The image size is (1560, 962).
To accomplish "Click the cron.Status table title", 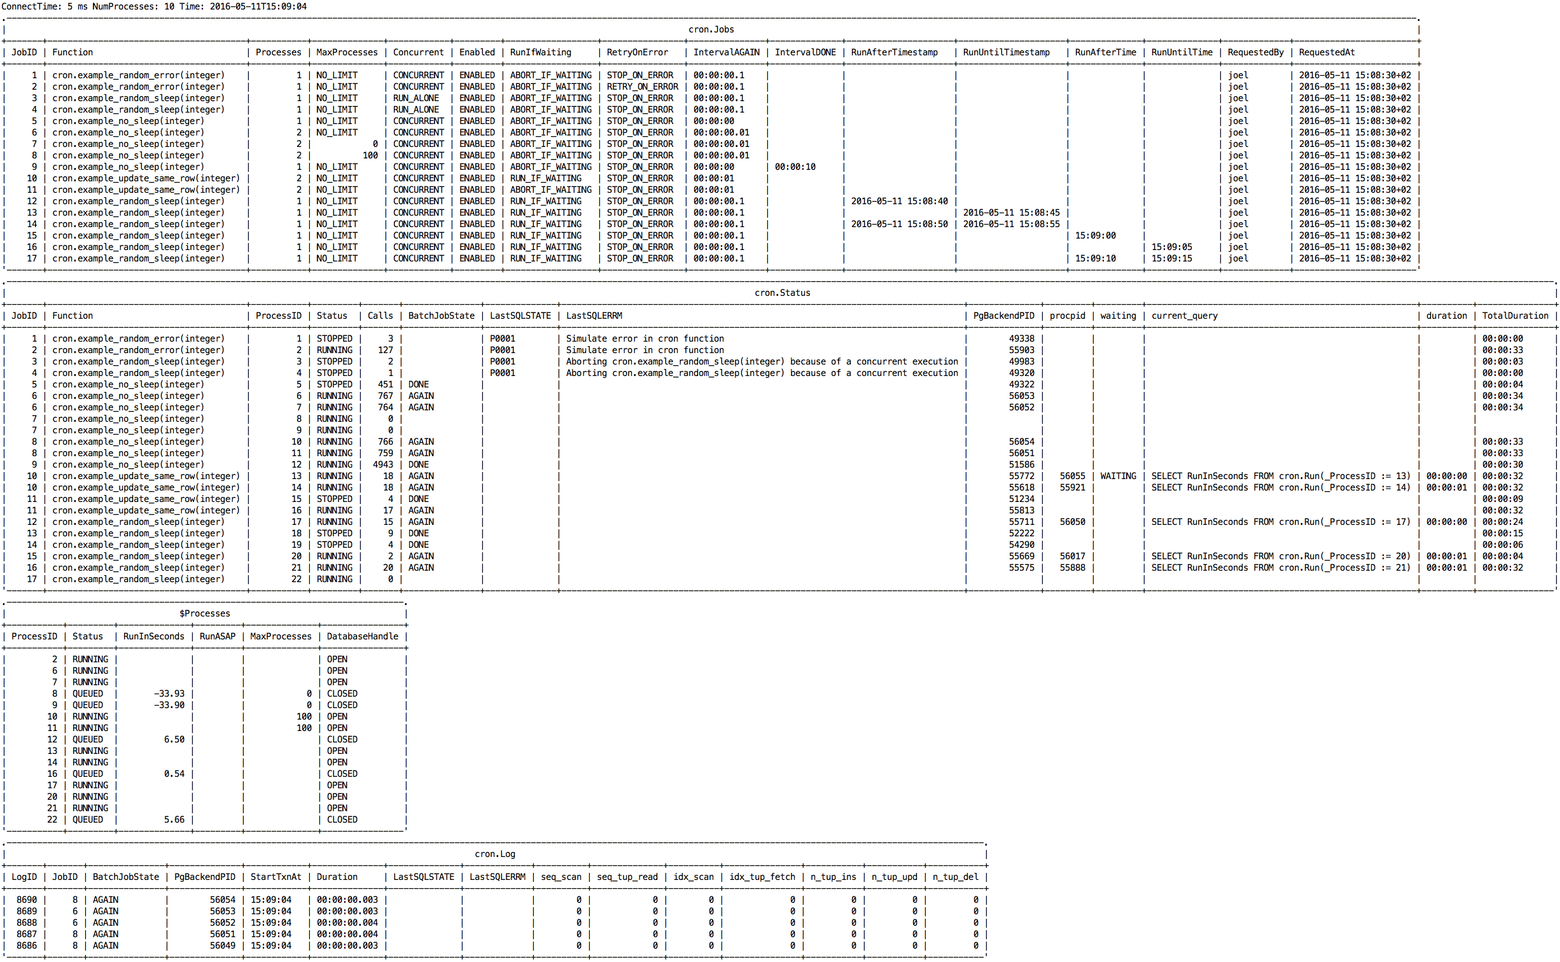I will [782, 293].
